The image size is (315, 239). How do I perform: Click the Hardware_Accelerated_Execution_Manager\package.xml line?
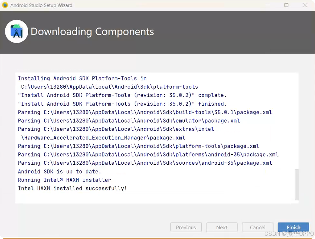(103, 138)
